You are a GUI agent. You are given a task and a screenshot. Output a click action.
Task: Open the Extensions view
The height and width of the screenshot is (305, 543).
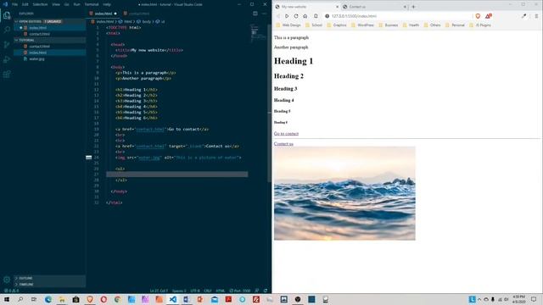tap(7, 75)
